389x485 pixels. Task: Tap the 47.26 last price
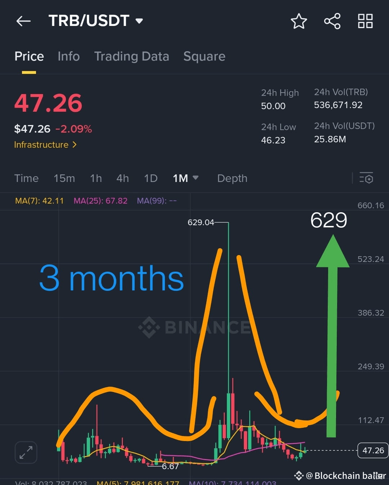[48, 103]
